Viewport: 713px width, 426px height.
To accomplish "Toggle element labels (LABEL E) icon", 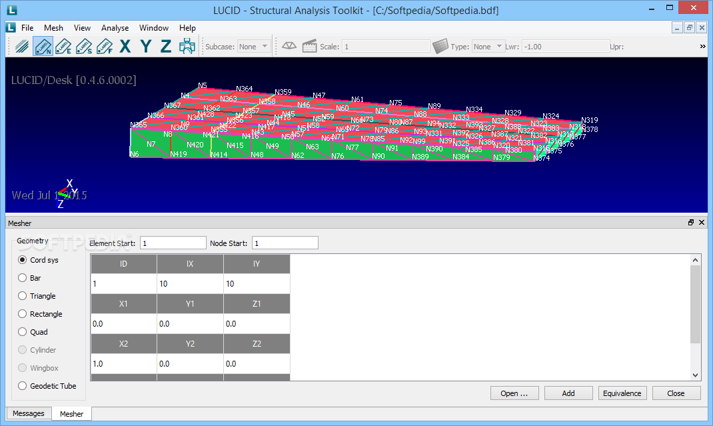I will (x=64, y=47).
